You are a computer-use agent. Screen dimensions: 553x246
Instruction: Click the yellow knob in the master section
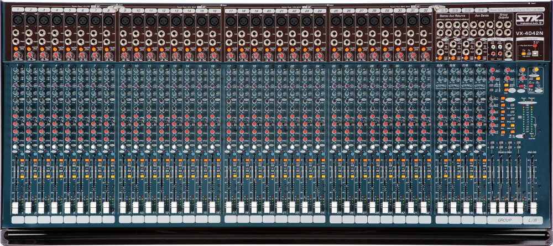coord(536,70)
